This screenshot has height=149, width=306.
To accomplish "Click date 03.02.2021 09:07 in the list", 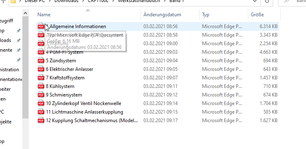I will pos(161,78).
